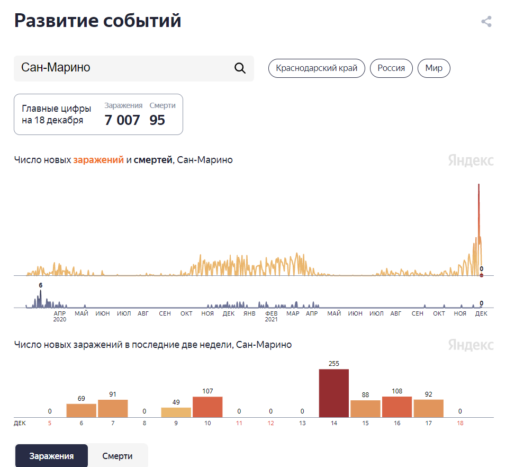Click the red endpoint dot on infections chart
Screen dimensions: 506x467
(482, 275)
